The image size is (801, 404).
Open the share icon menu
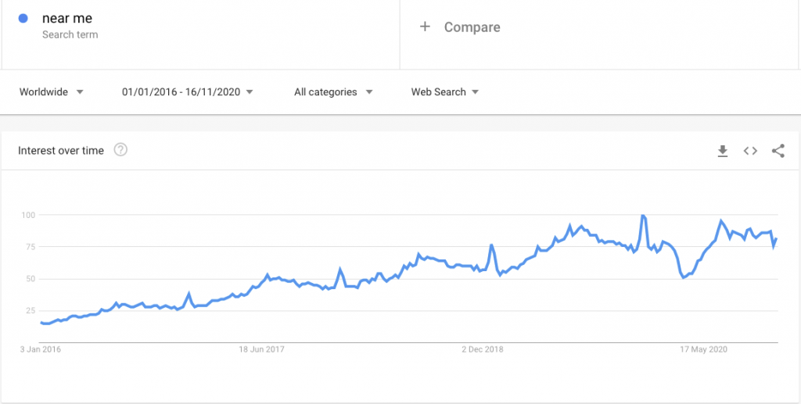[x=778, y=151]
